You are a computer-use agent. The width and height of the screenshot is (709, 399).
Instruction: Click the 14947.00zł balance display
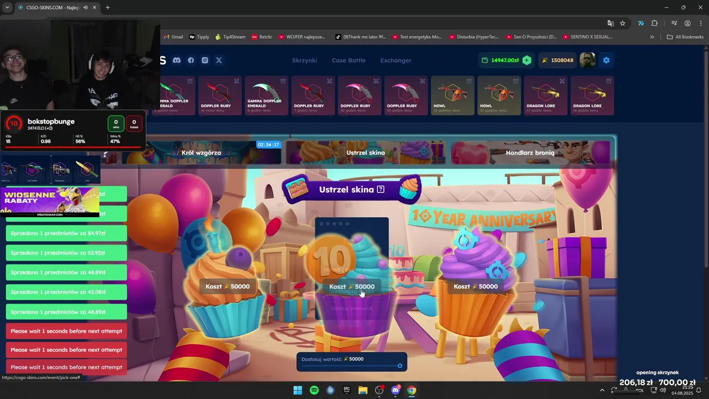[500, 60]
